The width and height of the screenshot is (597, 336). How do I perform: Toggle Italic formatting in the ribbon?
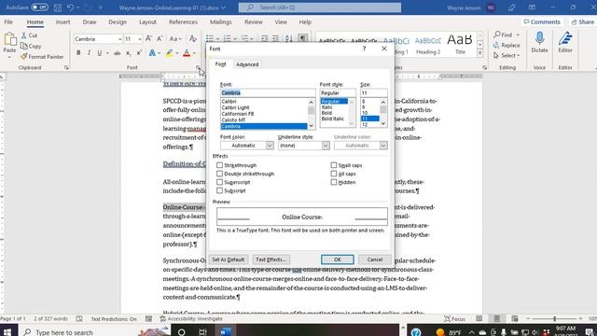coord(89,53)
